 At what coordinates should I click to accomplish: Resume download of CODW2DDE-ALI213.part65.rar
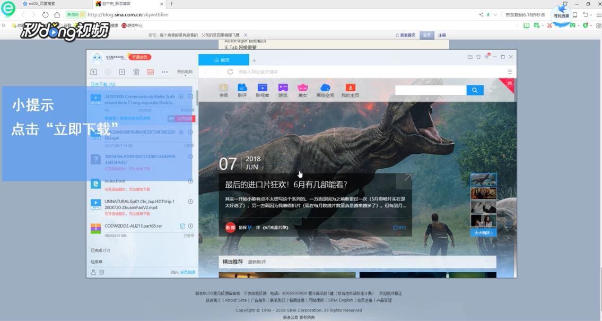pos(190,226)
